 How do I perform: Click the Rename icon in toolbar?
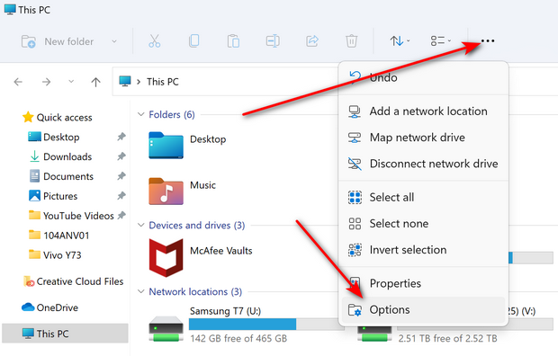tap(273, 41)
